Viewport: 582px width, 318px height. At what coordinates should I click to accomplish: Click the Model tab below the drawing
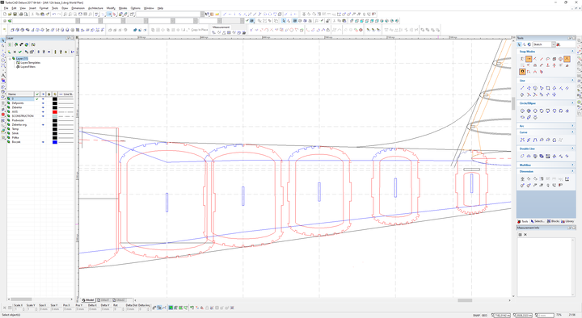(88, 300)
